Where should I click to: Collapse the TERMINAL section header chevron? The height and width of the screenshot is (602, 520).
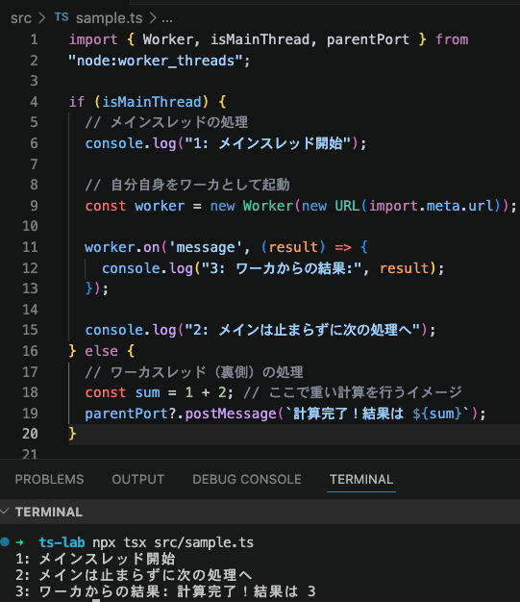5,512
